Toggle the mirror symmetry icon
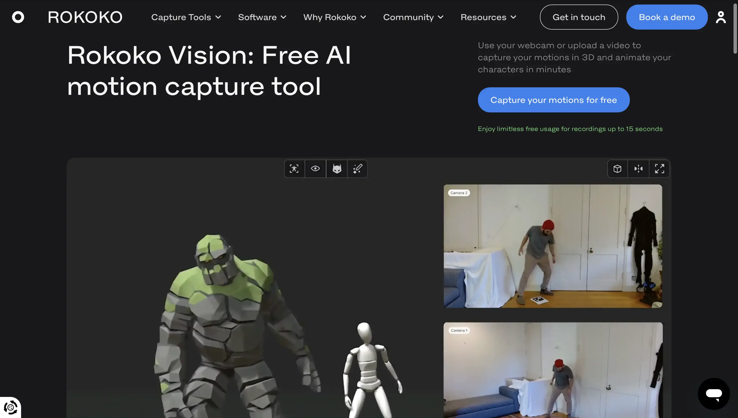Screen dimensions: 738x418 [x=638, y=169]
